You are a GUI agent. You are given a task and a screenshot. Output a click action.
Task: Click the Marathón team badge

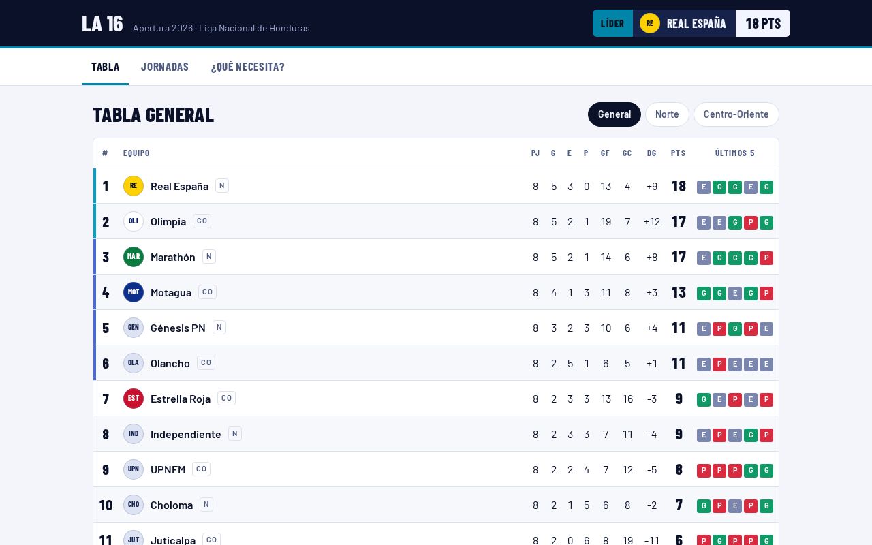click(134, 257)
